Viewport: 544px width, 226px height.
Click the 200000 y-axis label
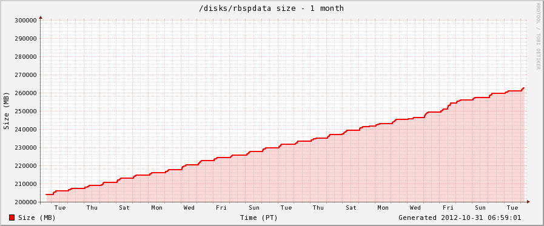[25, 202]
